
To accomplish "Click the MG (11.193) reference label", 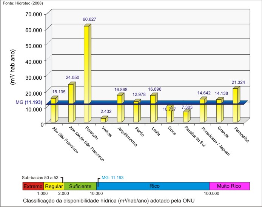I will pos(29,102).
